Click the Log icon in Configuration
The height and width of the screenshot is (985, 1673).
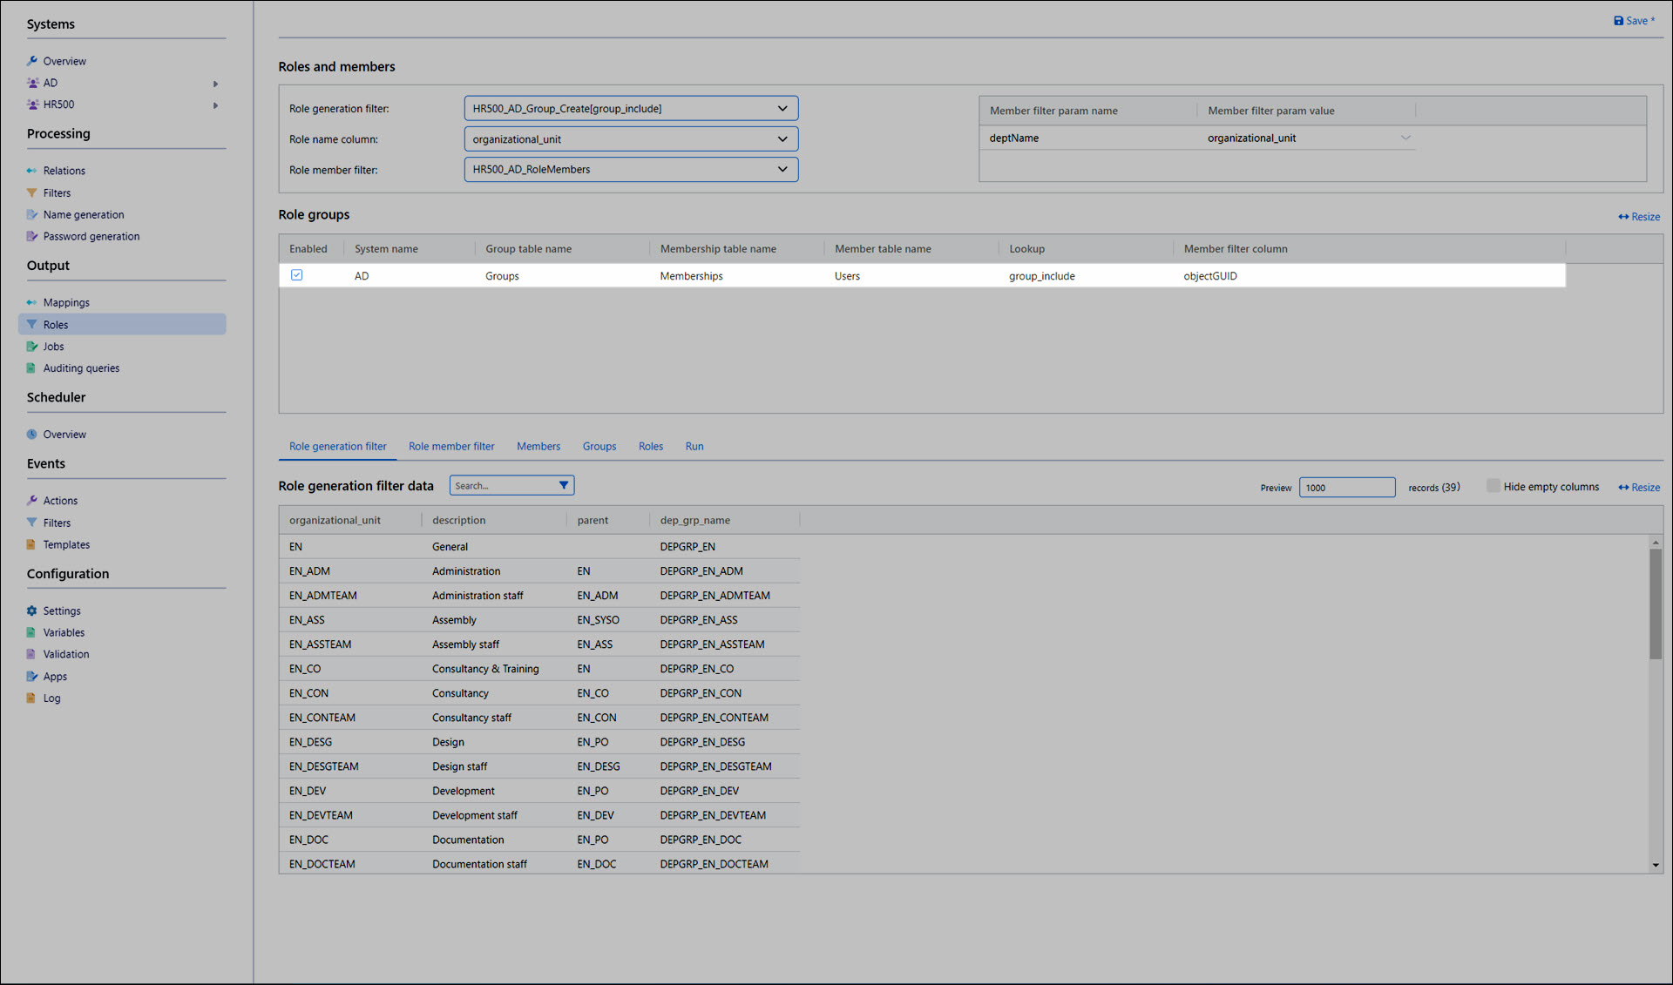tap(32, 698)
